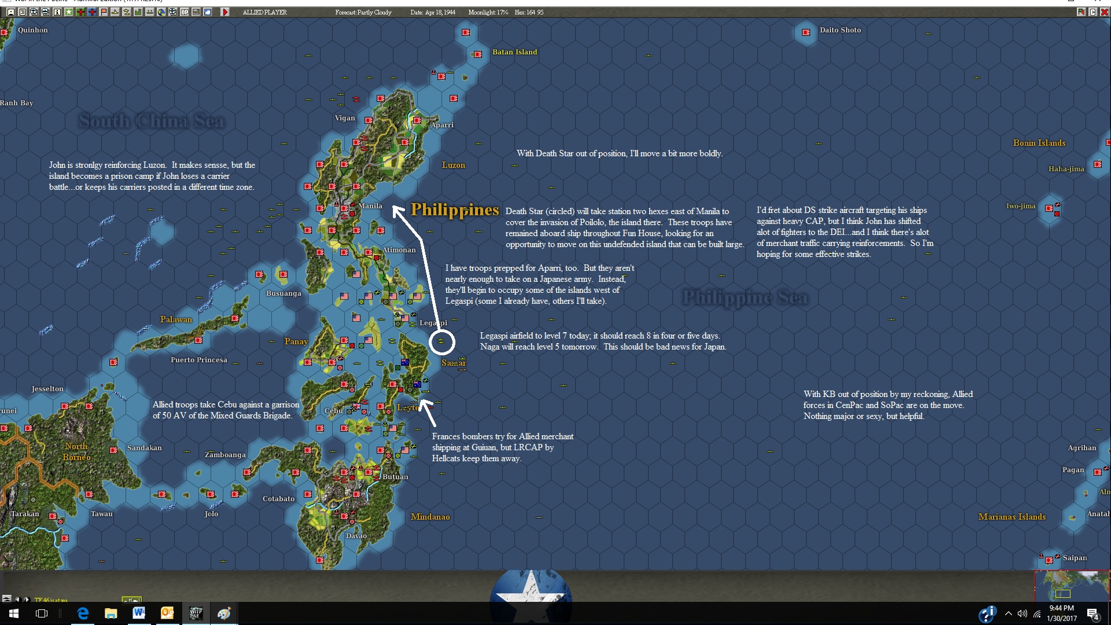The width and height of the screenshot is (1111, 625).
Task: Select the Legaspi base hex
Action: pos(405,318)
